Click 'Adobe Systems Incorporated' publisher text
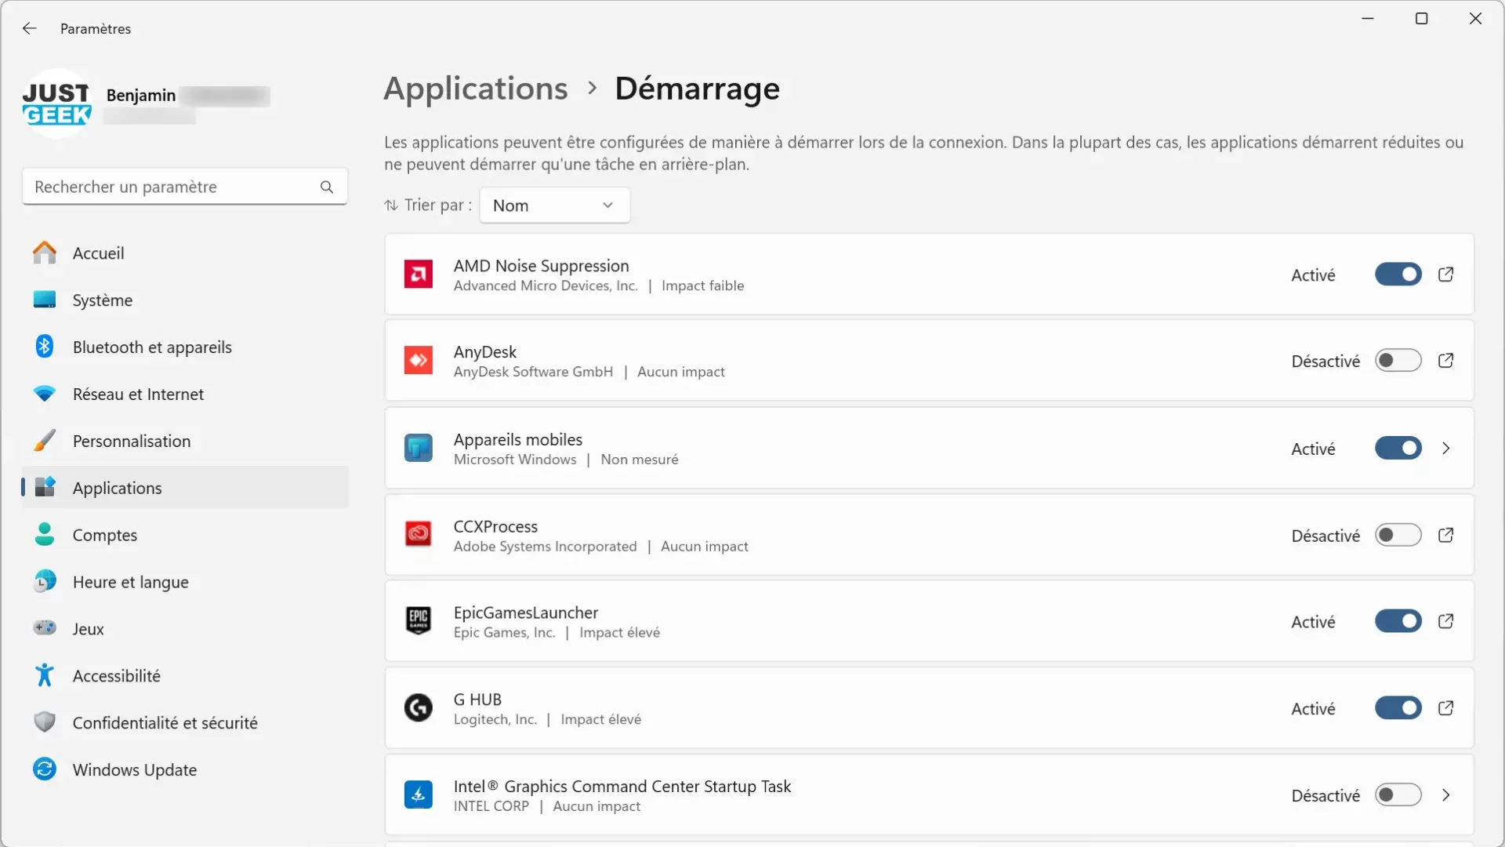Viewport: 1505px width, 847px height. point(545,547)
